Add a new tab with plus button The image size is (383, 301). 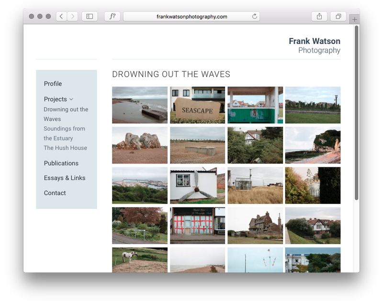(355, 19)
